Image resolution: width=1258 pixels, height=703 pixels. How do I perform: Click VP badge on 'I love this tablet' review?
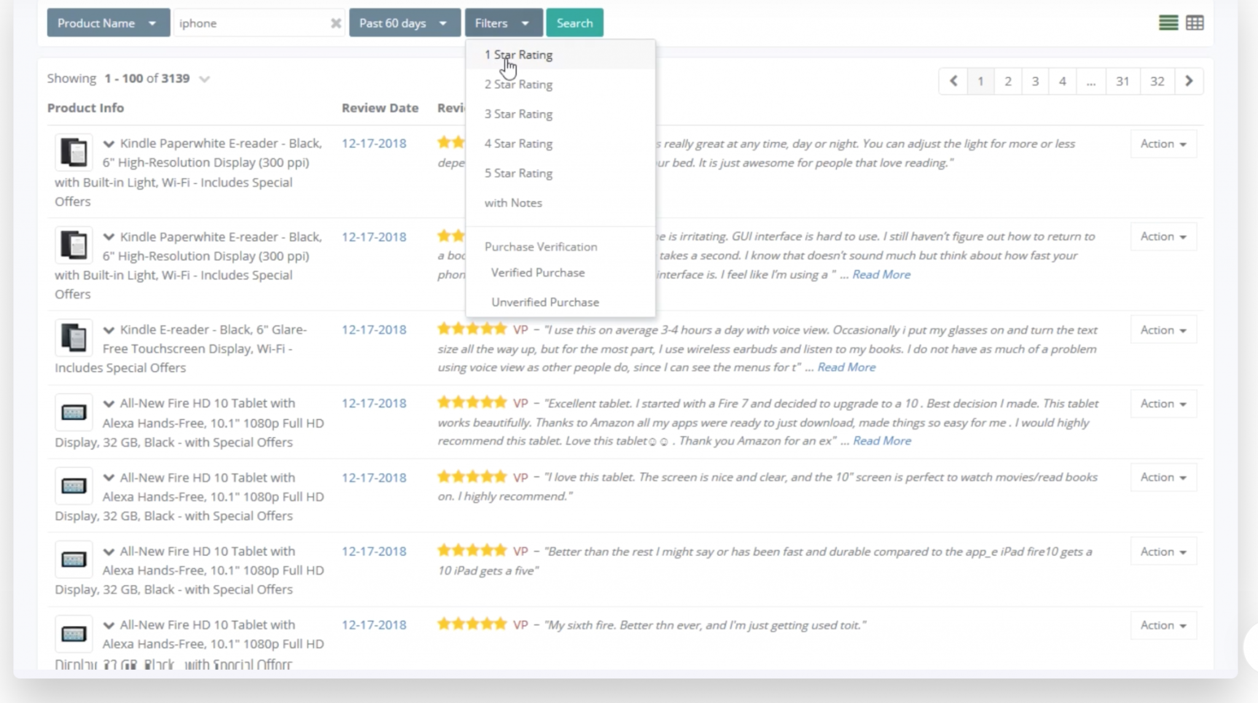[520, 478]
